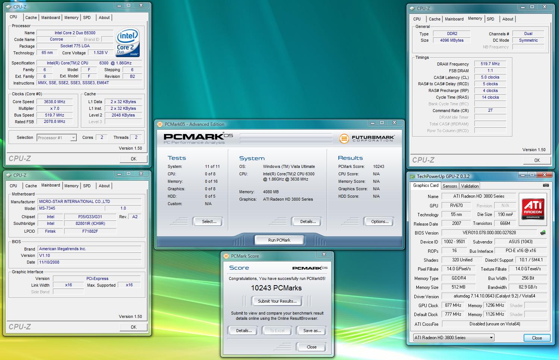The image size is (559, 360).
Task: Click the Subvendor ASUS (1043) field
Action: (521, 242)
